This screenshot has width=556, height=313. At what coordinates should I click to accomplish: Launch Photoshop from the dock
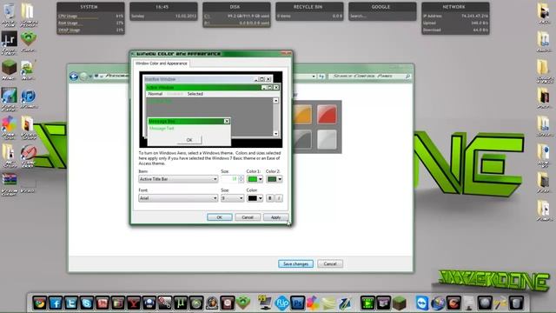[x=297, y=303]
